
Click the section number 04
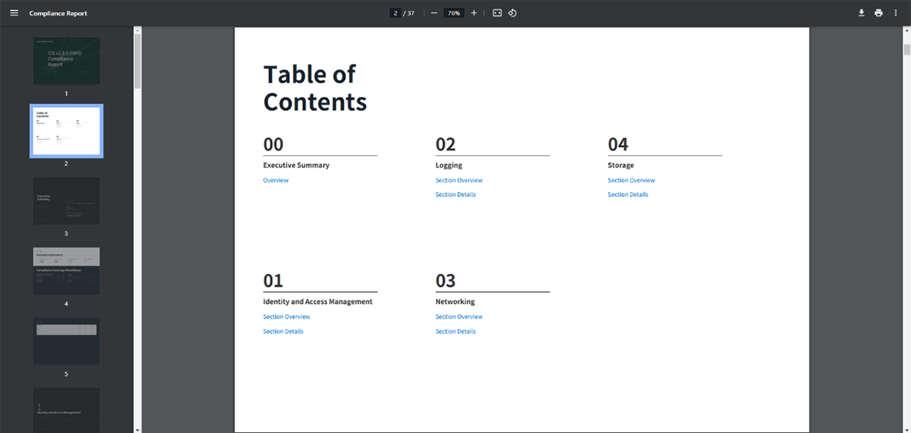click(x=618, y=144)
